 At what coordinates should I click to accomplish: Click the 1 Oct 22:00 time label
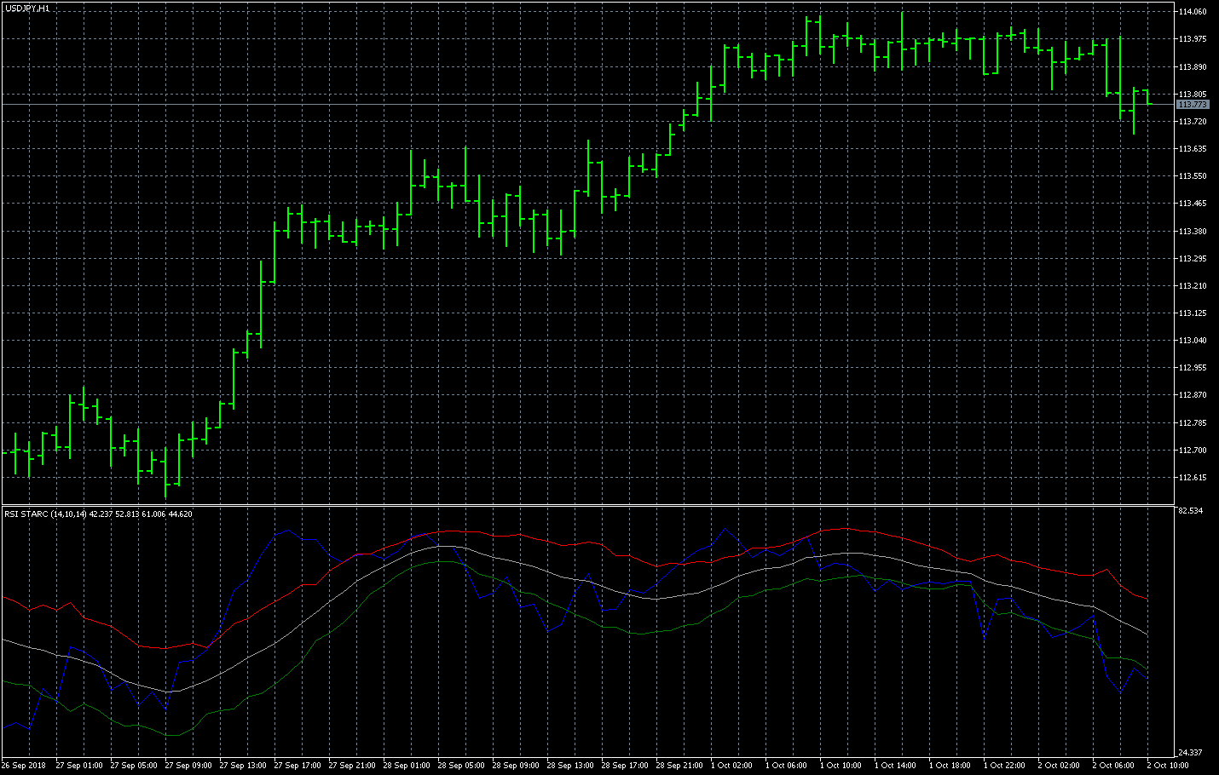coord(1007,766)
